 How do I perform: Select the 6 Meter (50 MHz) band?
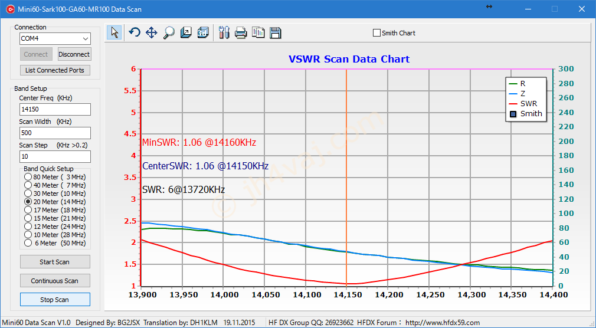[28, 243]
